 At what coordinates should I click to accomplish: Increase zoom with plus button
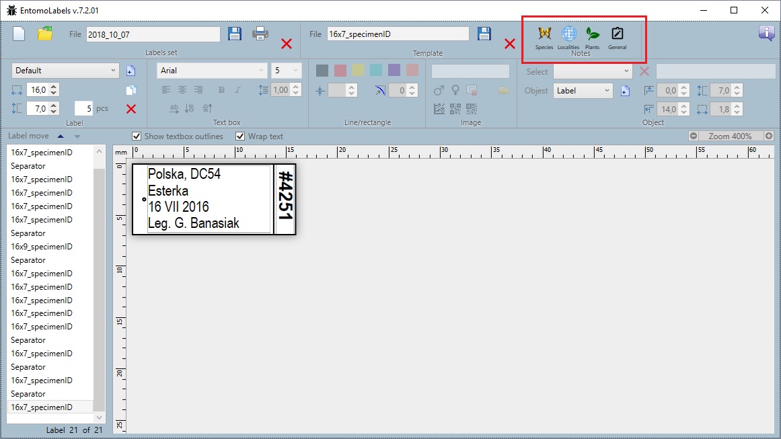(769, 136)
